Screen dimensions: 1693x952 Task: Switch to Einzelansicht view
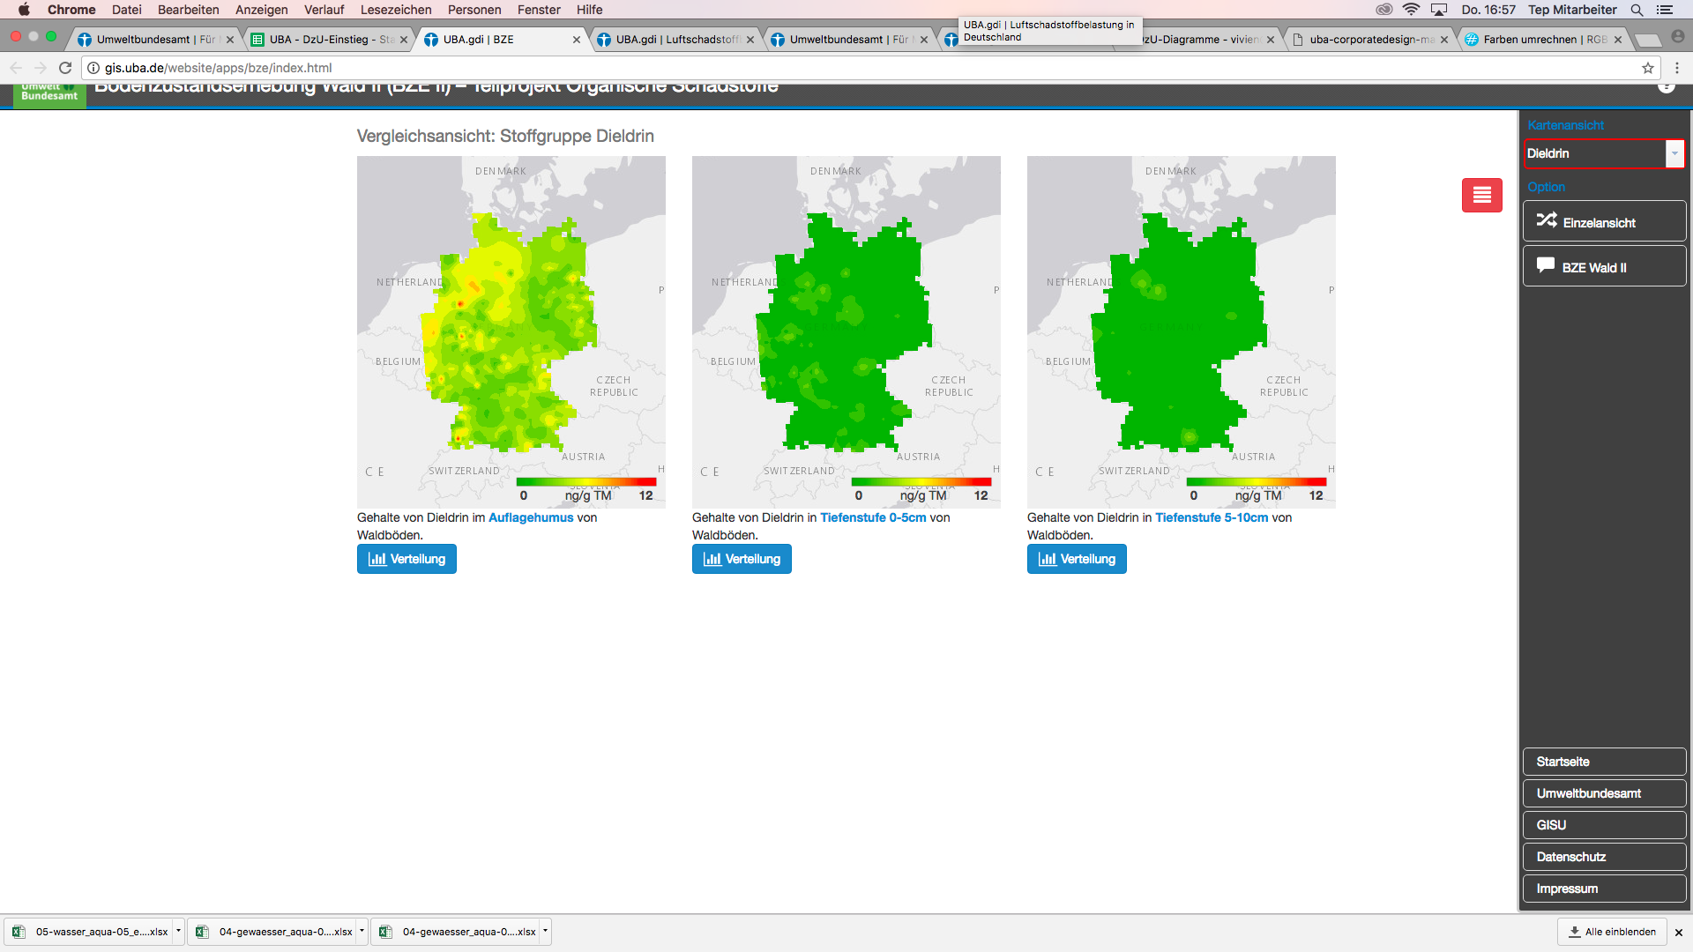[1603, 221]
